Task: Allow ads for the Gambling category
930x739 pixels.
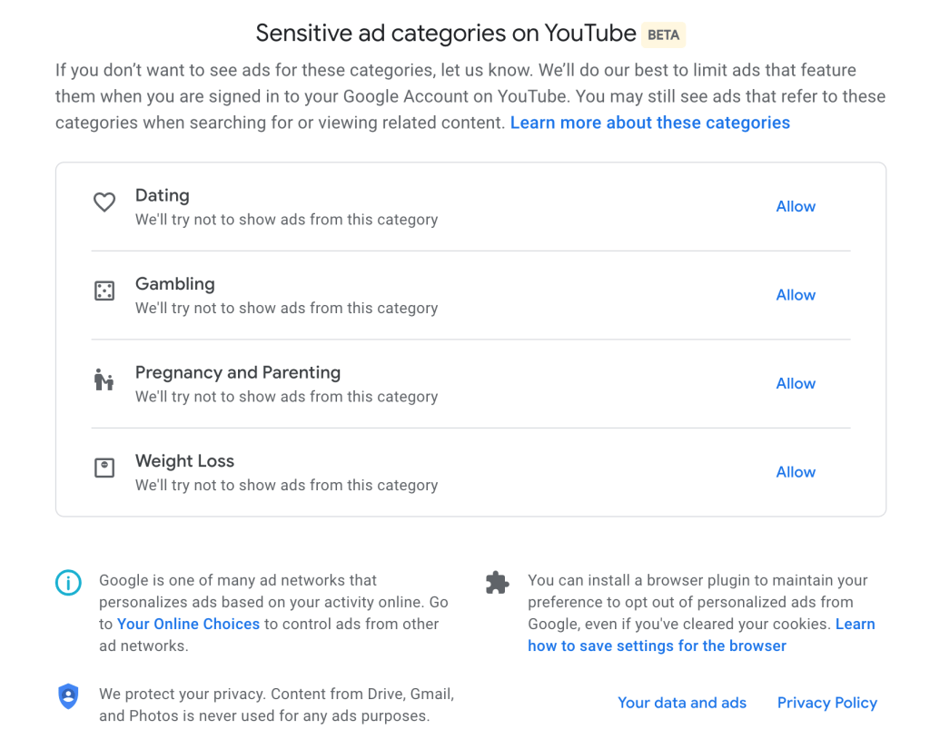Action: click(796, 295)
